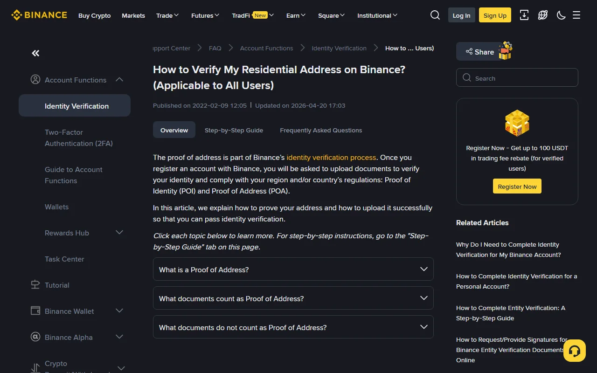Open the headset support chat button
597x373 pixels.
[x=575, y=351]
